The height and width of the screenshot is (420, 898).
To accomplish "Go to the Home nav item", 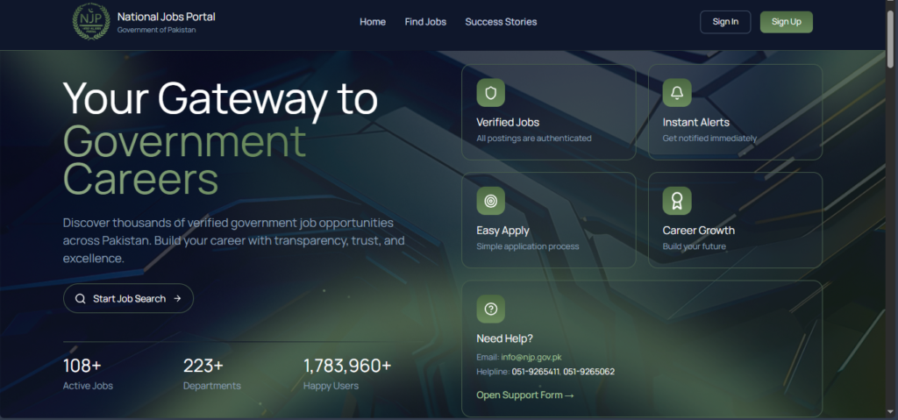I will click(373, 22).
